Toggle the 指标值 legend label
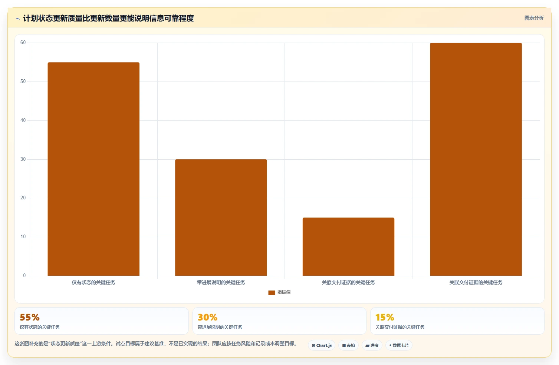 point(284,292)
